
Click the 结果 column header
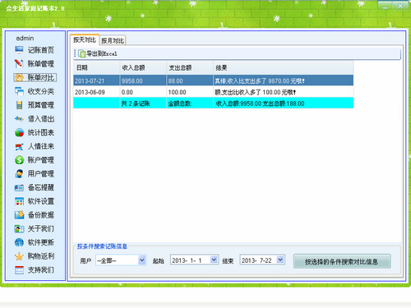pyautogui.click(x=284, y=67)
